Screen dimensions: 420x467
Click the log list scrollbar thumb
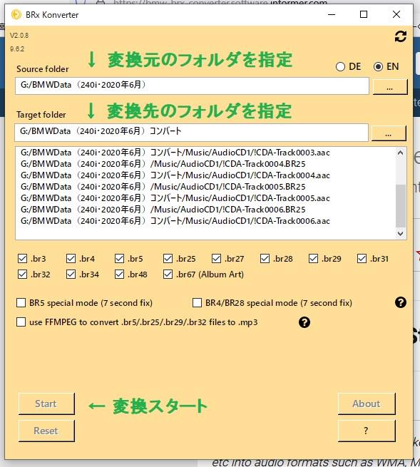tap(401, 206)
